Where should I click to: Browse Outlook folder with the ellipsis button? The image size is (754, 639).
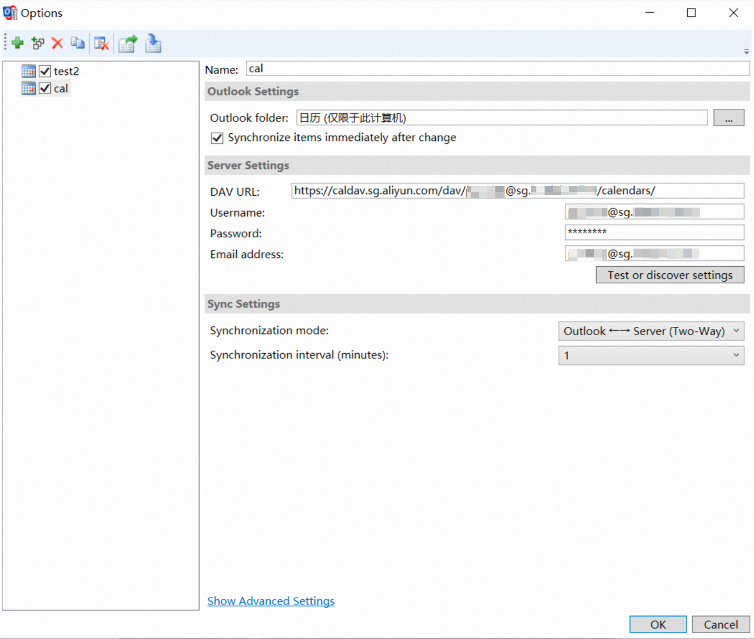[x=729, y=118]
